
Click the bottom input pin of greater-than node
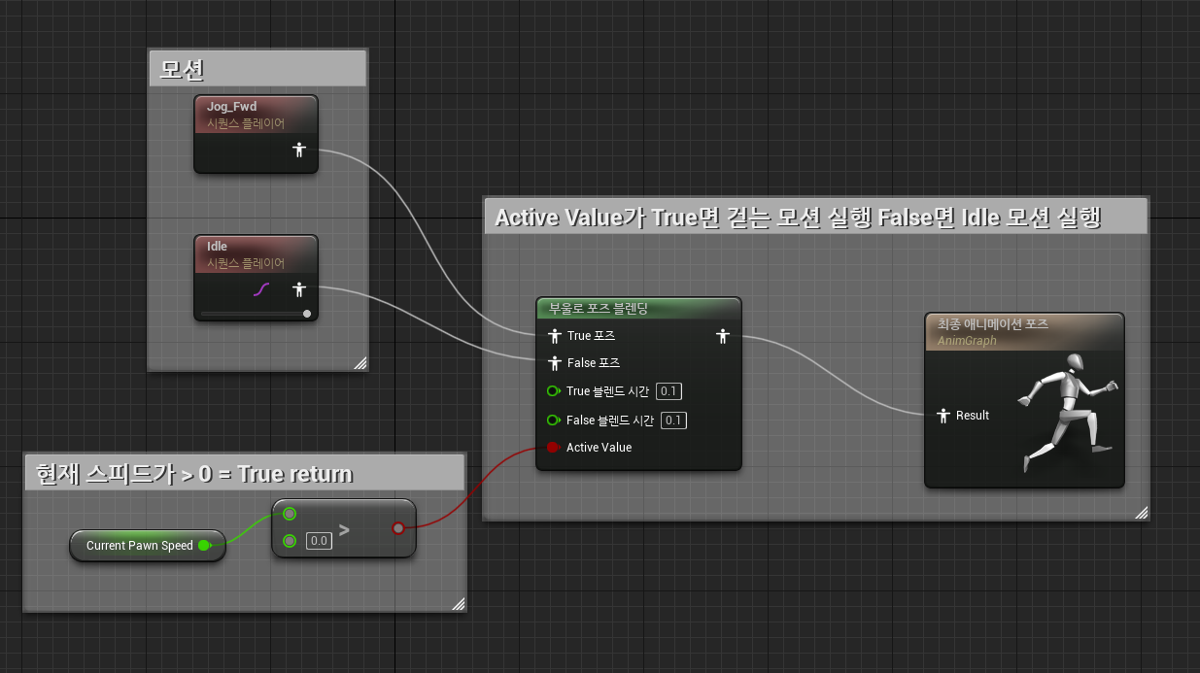(290, 541)
